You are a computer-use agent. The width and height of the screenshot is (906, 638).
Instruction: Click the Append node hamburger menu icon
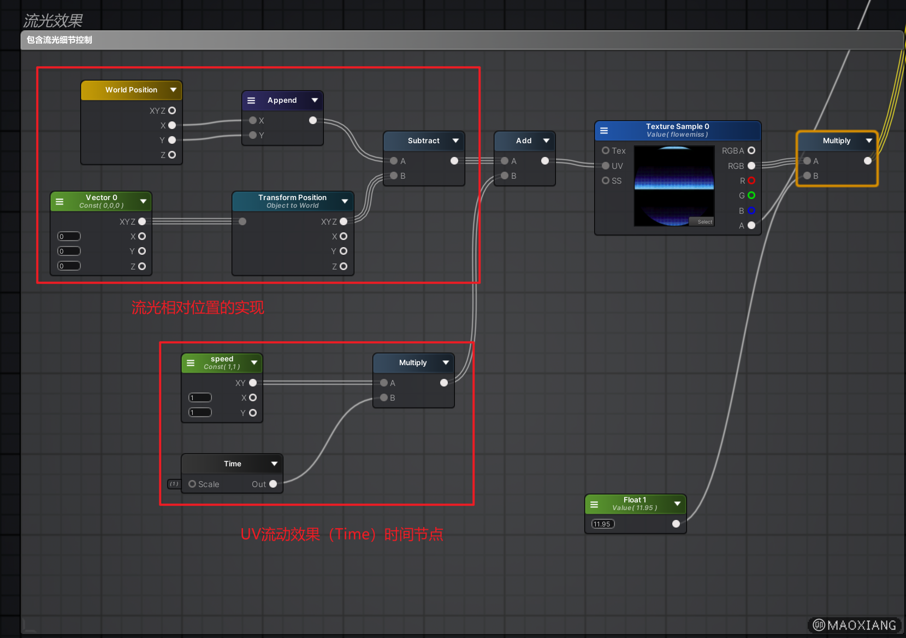coord(251,101)
